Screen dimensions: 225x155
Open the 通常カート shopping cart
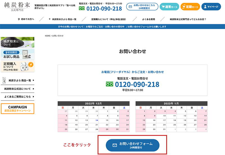(x=169, y=6)
